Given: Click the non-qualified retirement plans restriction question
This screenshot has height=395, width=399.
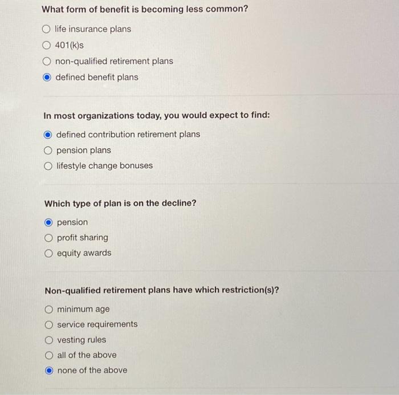Looking at the screenshot, I should [162, 290].
